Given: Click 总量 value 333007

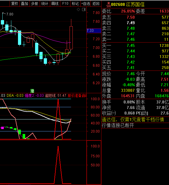Looking at the screenshot, I should 128,91.
